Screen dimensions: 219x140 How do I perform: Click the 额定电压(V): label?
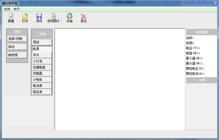tap(195, 69)
